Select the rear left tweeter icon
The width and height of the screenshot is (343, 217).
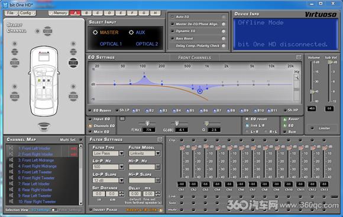coord(15,87)
